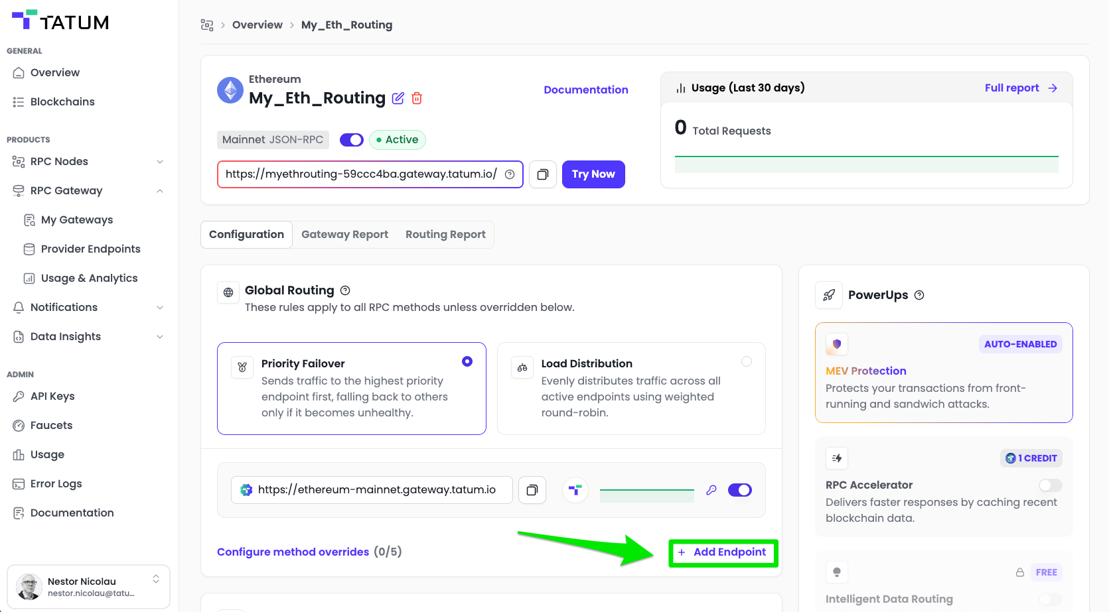Open the Routing Report tab

[445, 235]
